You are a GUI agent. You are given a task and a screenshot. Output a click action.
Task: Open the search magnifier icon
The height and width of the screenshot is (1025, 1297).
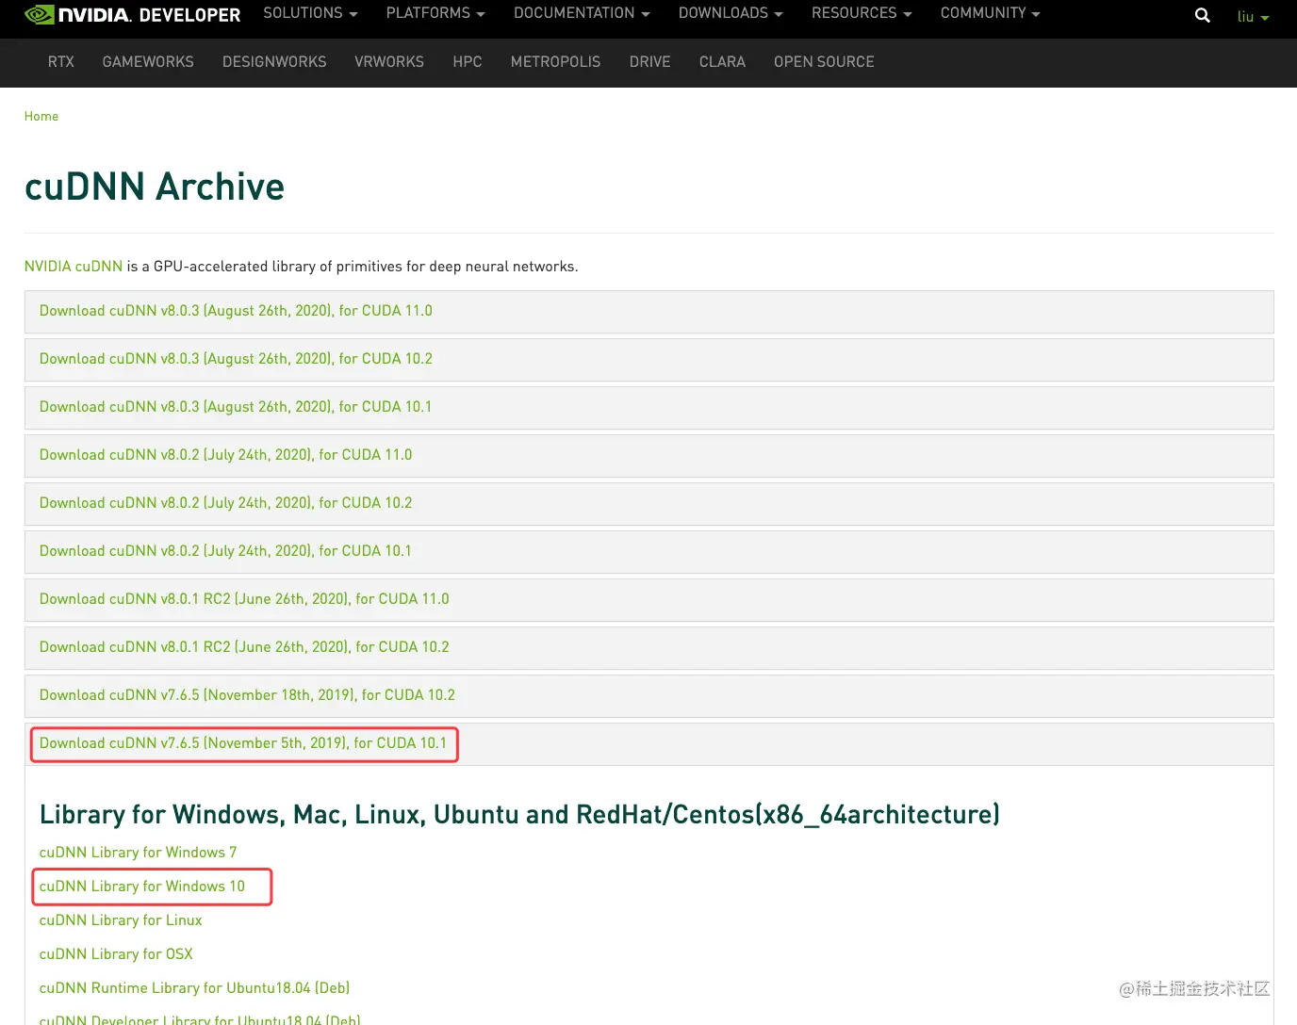[x=1202, y=15]
